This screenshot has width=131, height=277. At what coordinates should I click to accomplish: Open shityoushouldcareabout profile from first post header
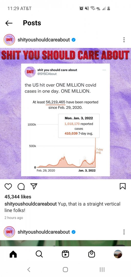[x=44, y=40]
